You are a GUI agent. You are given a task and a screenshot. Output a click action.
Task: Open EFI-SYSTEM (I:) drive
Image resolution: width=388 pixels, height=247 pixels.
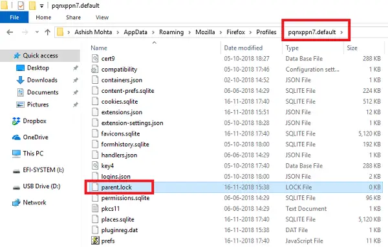(x=43, y=170)
